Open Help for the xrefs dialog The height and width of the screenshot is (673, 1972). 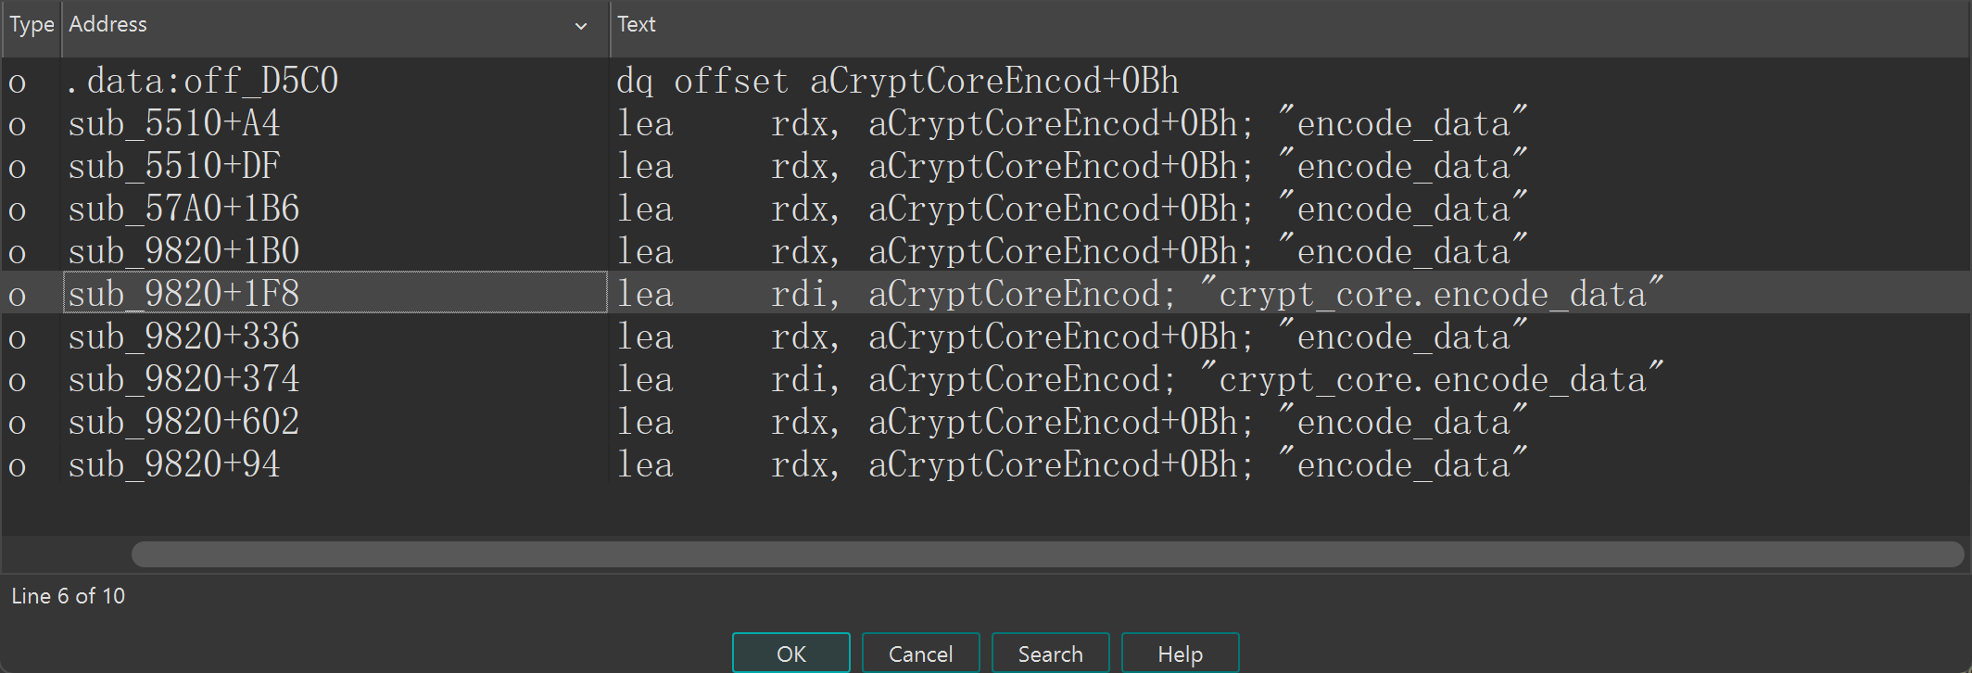coord(1180,654)
